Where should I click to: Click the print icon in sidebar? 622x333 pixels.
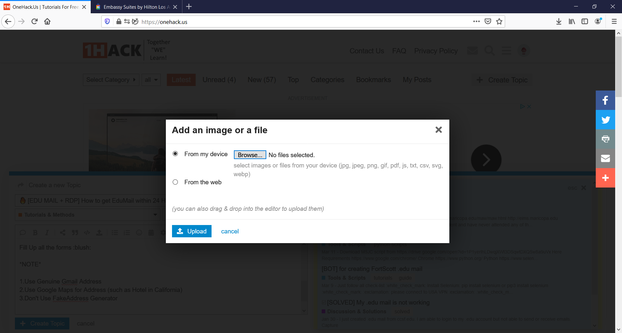pyautogui.click(x=605, y=139)
